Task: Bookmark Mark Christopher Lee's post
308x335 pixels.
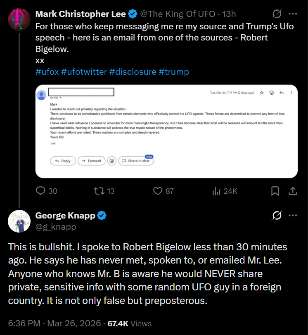Action: coord(275,191)
